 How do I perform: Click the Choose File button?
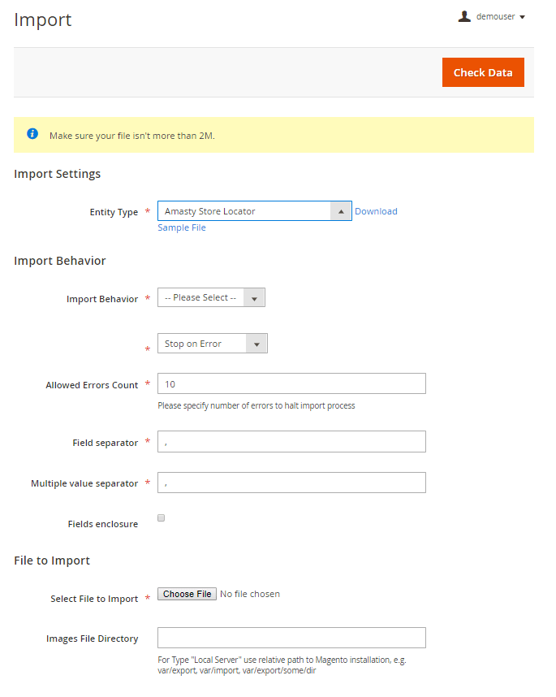[x=187, y=594]
